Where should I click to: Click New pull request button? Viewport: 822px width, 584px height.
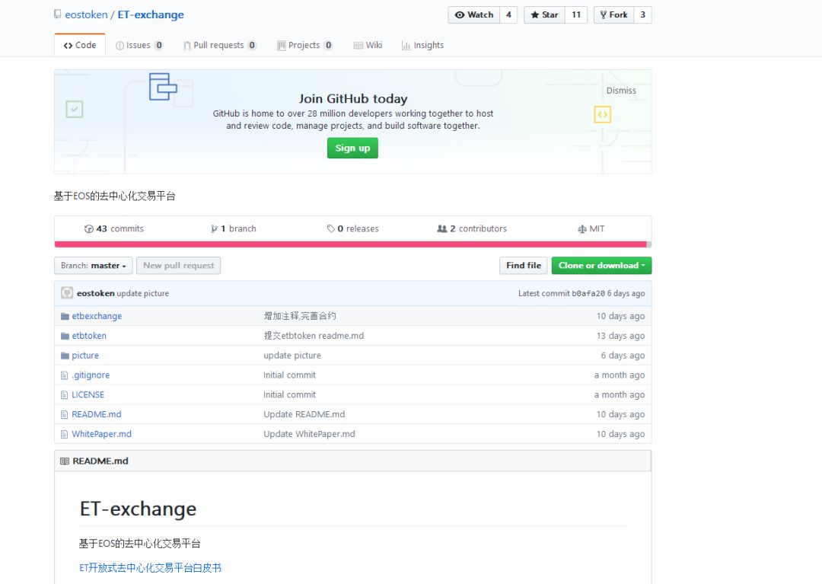coord(179,265)
